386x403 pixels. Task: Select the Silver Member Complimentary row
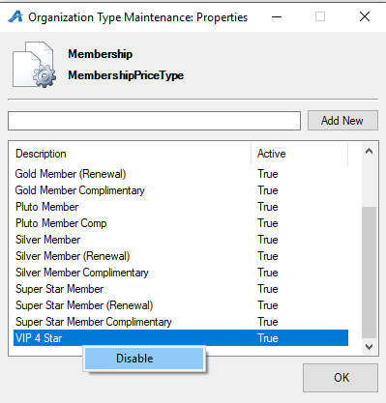[x=181, y=273]
